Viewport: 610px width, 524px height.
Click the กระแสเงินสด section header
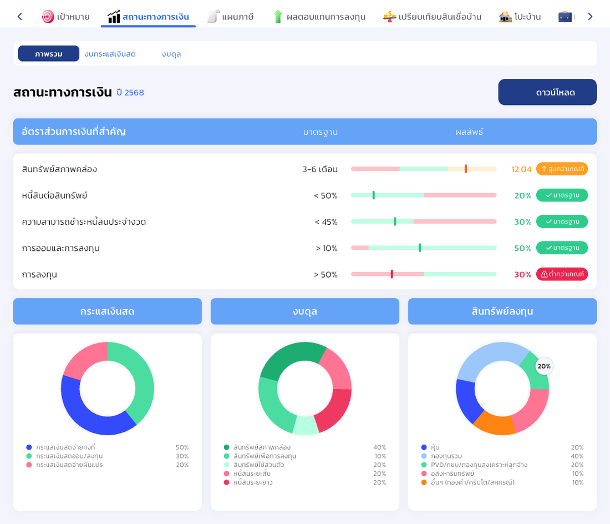coord(108,311)
